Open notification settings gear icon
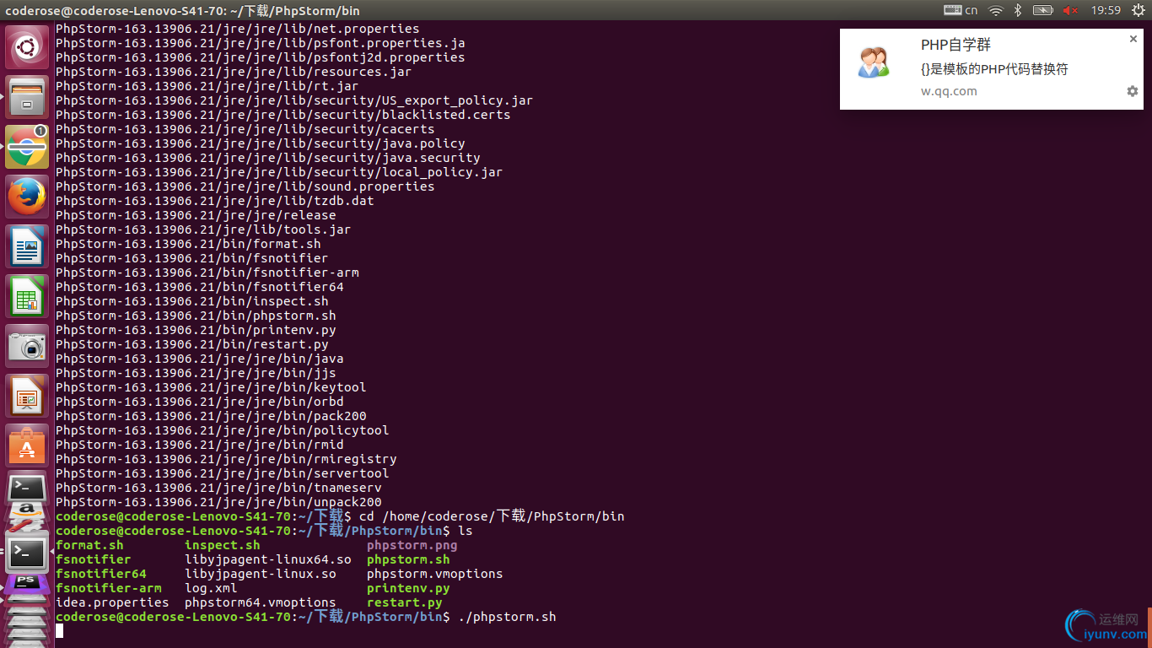This screenshot has width=1152, height=648. coord(1133,91)
